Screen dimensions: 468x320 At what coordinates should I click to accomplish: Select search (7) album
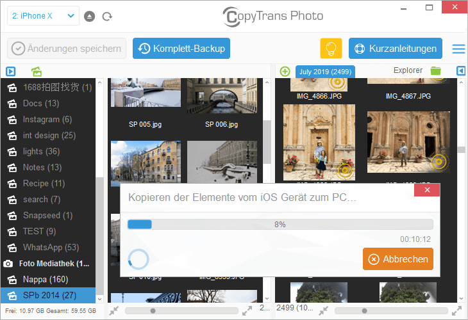point(48,199)
